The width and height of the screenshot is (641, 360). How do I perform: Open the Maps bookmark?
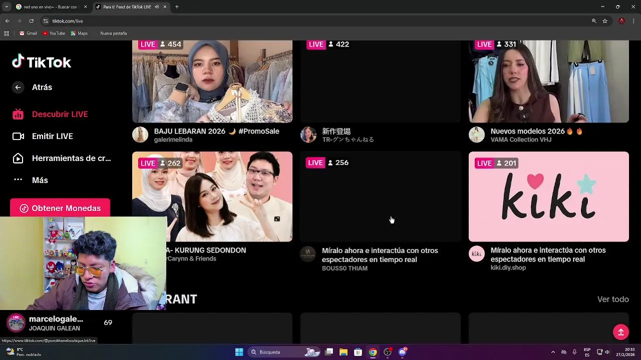click(79, 33)
